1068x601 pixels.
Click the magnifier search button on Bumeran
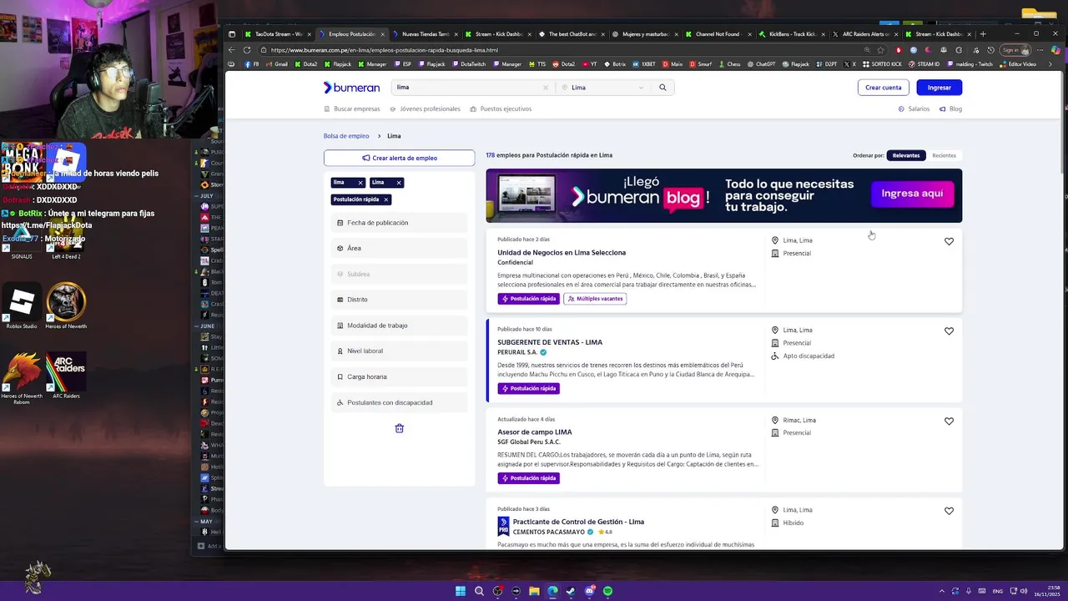click(662, 87)
